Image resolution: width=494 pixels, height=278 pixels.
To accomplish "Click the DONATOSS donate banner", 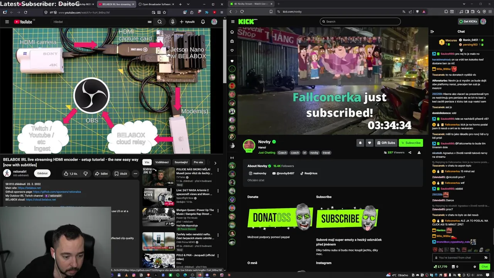I will coord(280,218).
